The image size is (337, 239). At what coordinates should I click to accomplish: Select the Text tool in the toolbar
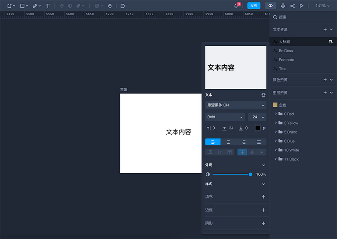tap(48, 6)
